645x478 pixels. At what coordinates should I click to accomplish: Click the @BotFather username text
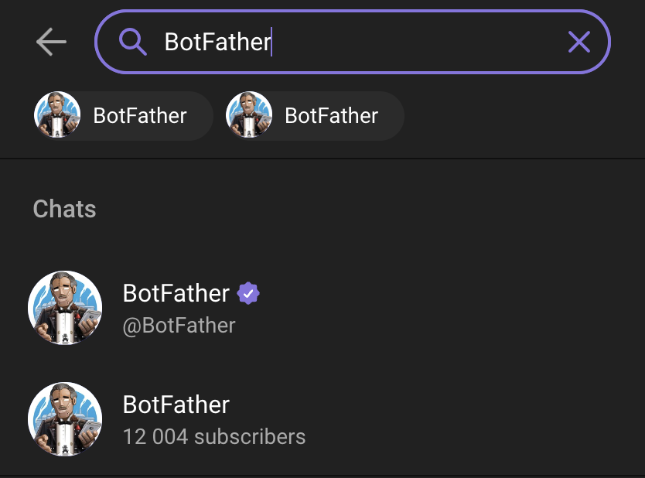pyautogui.click(x=179, y=326)
